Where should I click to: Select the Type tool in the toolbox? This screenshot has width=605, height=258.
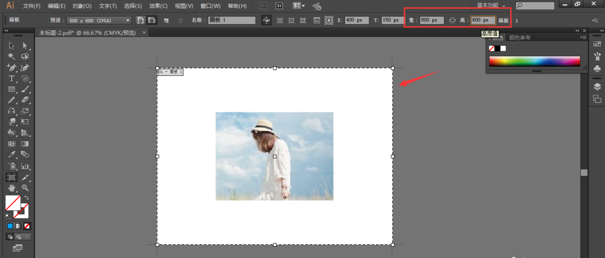coord(11,78)
